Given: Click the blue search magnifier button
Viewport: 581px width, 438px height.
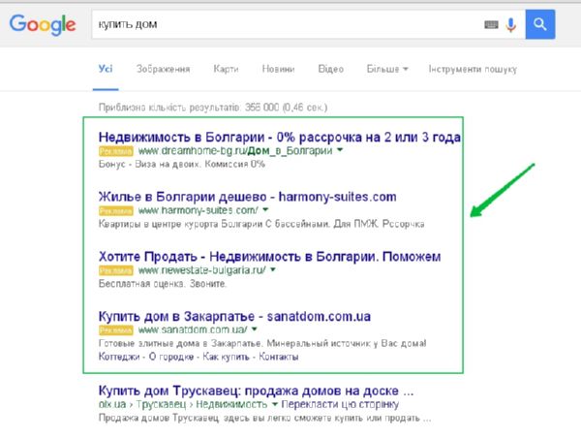Looking at the screenshot, I should (540, 24).
